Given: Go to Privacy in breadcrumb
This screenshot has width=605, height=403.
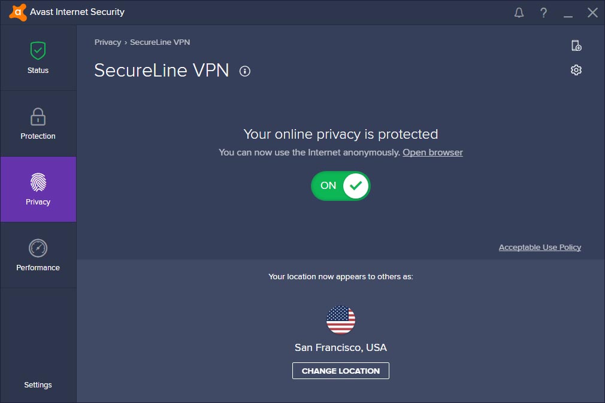Looking at the screenshot, I should (108, 42).
